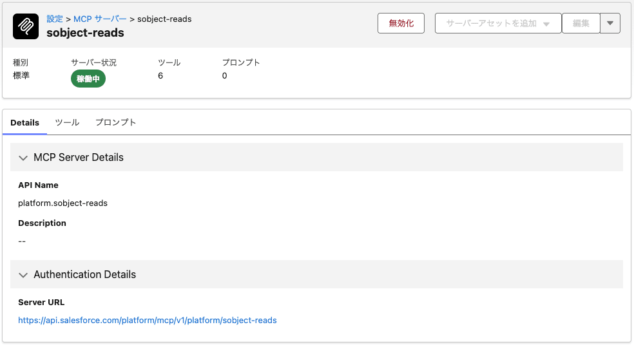
Task: Click the empty Description value
Action: pyautogui.click(x=22, y=241)
